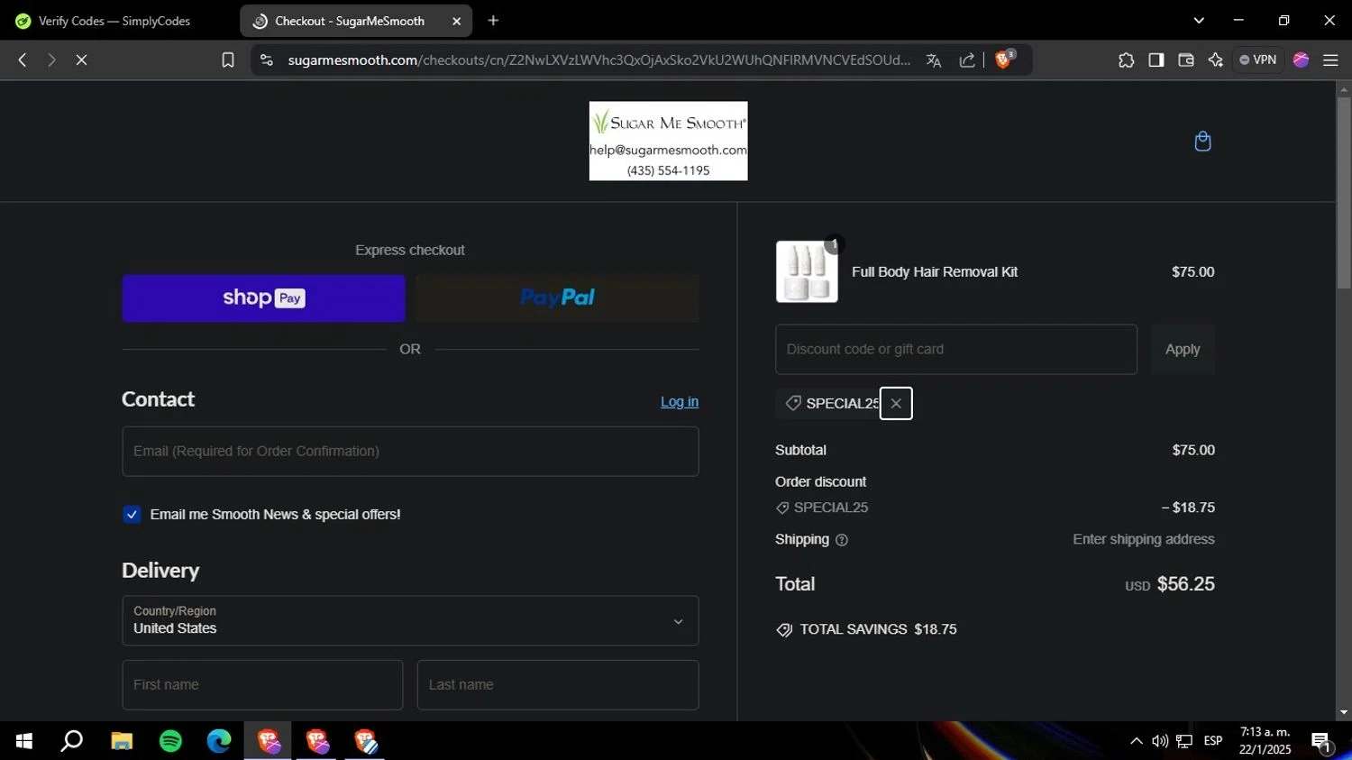1352x760 pixels.
Task: Switch ESP input language
Action: 1213,741
